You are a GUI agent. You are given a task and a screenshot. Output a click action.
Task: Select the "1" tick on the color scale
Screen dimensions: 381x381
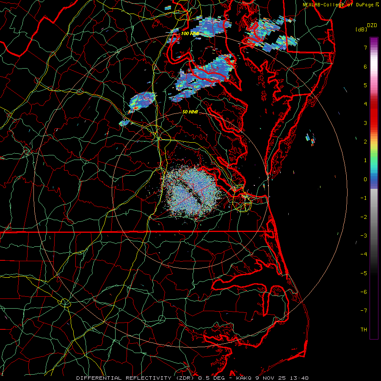365,160
